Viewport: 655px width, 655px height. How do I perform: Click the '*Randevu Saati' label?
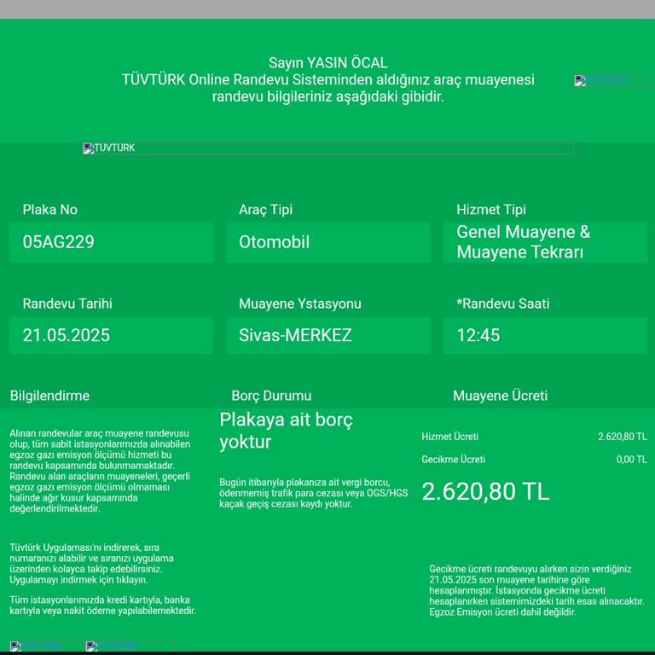[x=503, y=304]
